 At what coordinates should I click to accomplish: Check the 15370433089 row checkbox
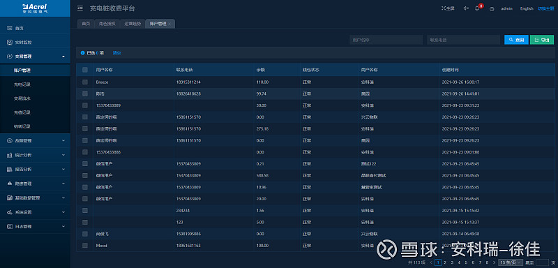click(85, 105)
